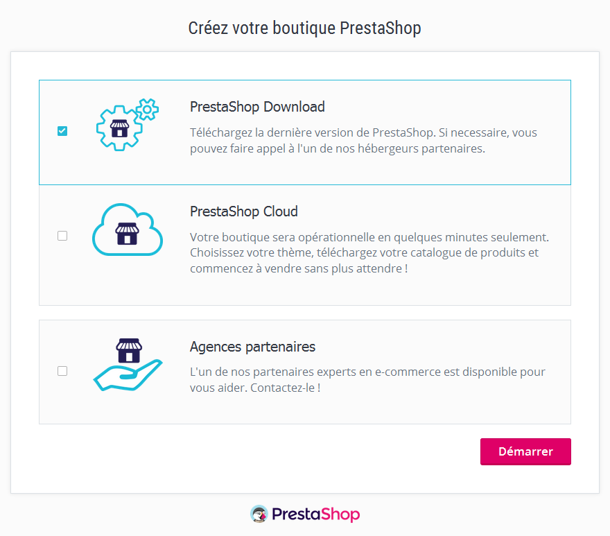610x536 pixels.
Task: Choose the Agences partenaires heading
Action: click(252, 347)
